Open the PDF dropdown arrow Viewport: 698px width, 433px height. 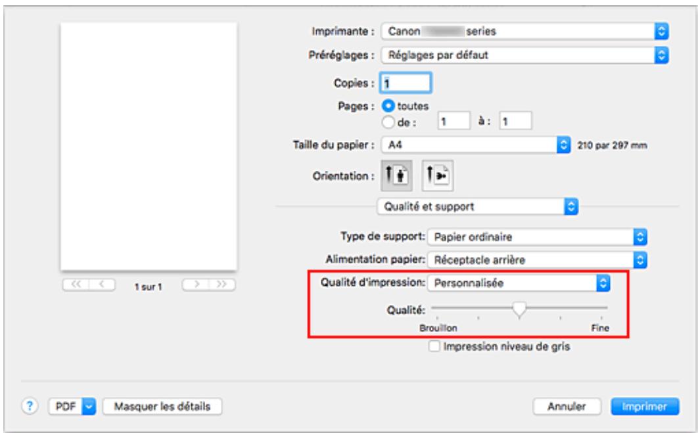click(89, 406)
